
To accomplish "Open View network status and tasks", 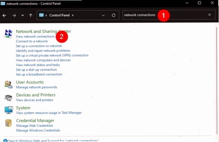I will point(38,65).
